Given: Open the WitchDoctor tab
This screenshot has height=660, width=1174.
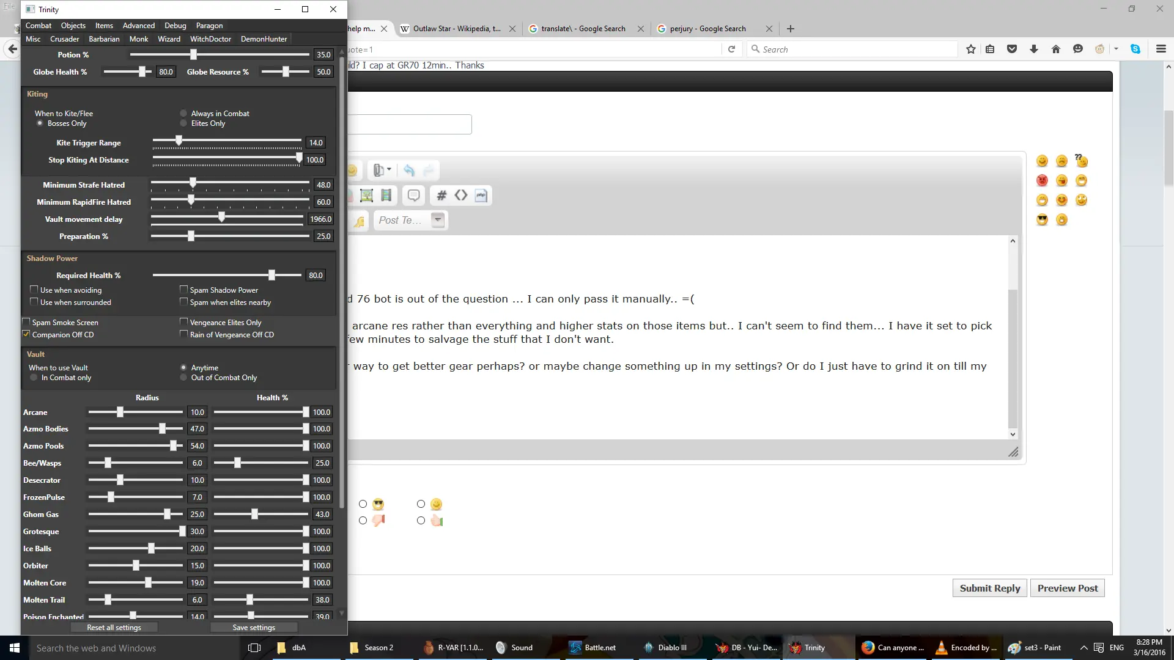Looking at the screenshot, I should [x=210, y=38].
